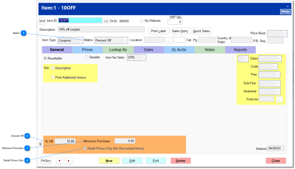This screenshot has width=295, height=169.
Task: Click the yellow New button
Action: pos(109,161)
